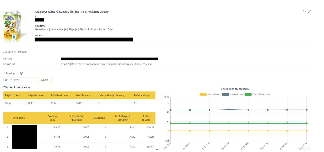Click the 79 Kč value under Nejvyšší cena
The height and width of the screenshot is (152, 324).
click(31, 103)
